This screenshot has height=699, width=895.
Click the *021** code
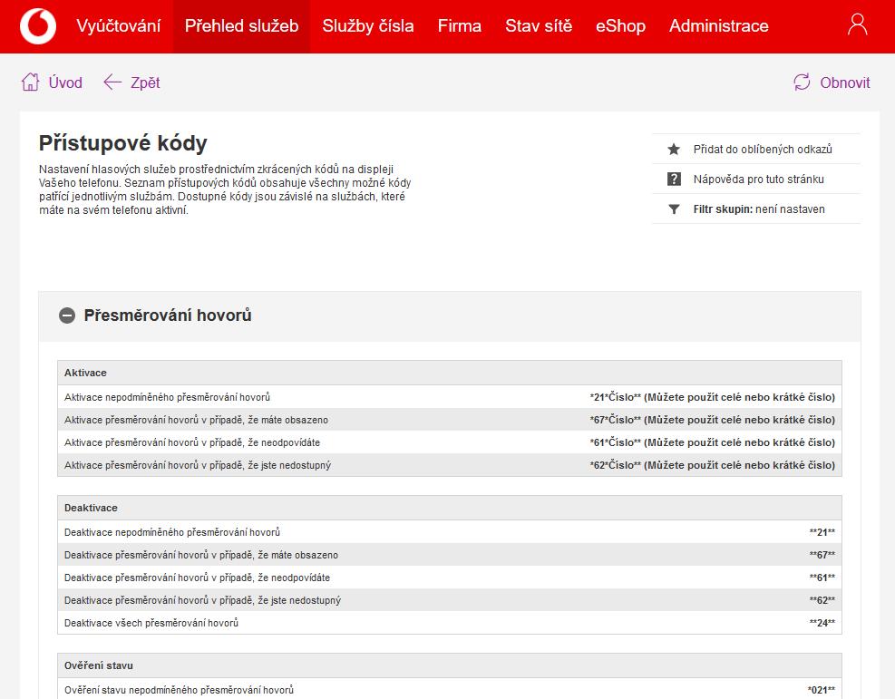822,690
